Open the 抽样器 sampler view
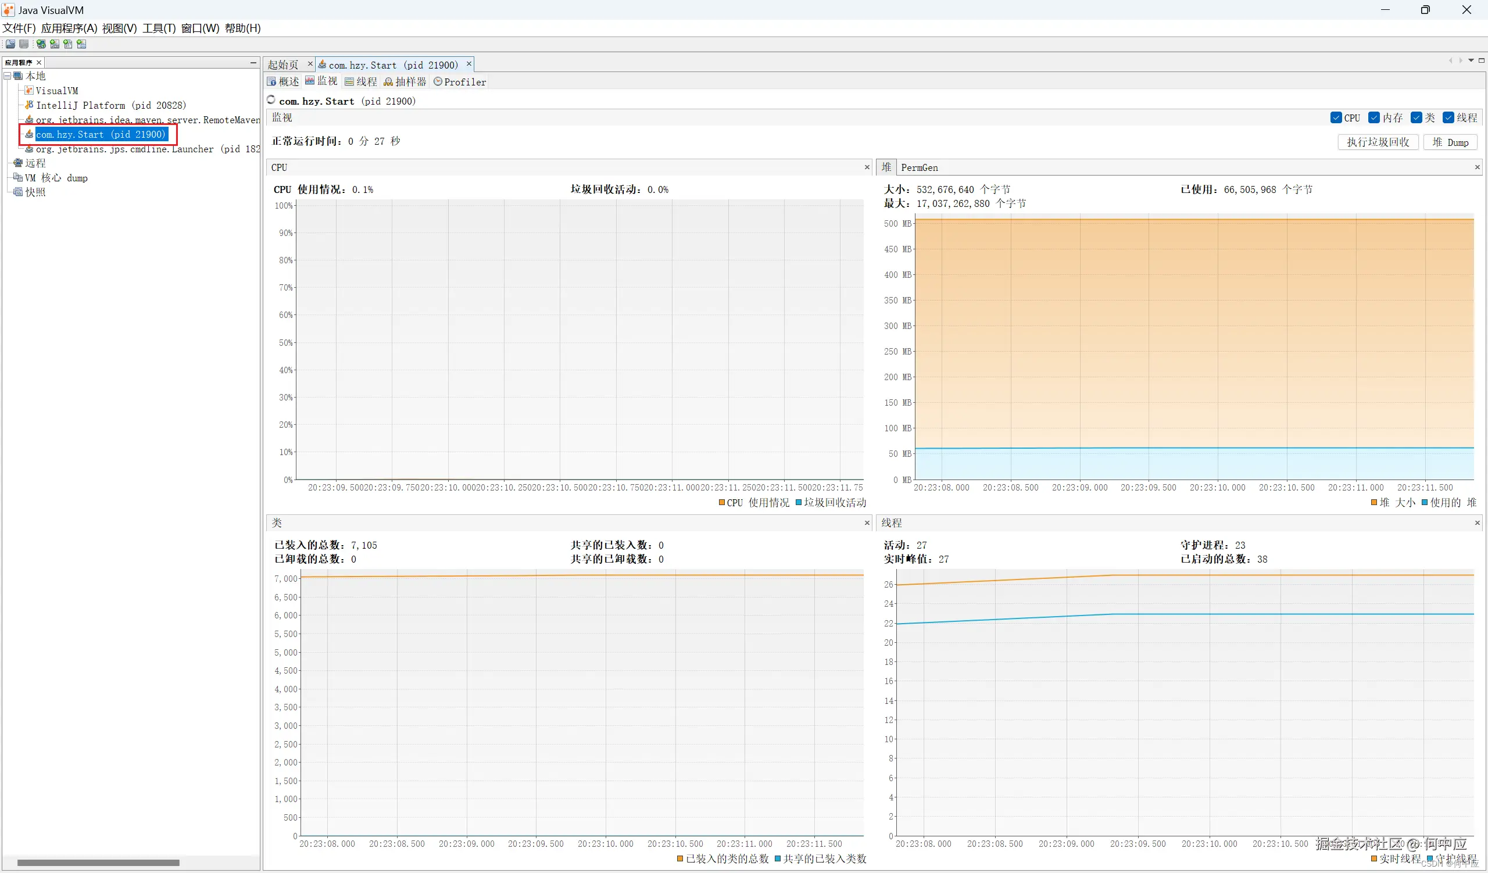Image resolution: width=1488 pixels, height=873 pixels. (405, 82)
